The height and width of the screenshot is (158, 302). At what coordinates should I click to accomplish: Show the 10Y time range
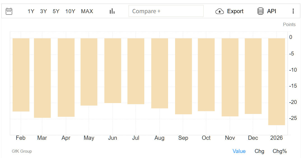tap(70, 11)
